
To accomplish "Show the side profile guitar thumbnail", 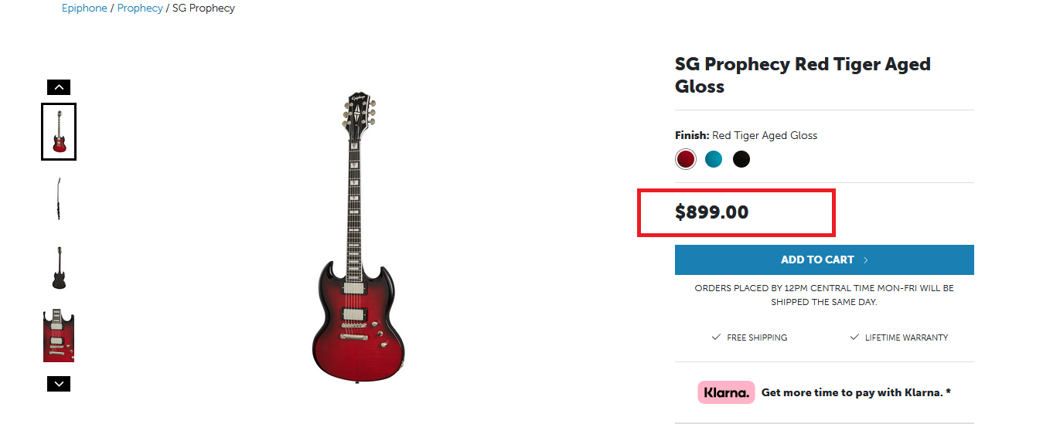I will click(x=59, y=198).
